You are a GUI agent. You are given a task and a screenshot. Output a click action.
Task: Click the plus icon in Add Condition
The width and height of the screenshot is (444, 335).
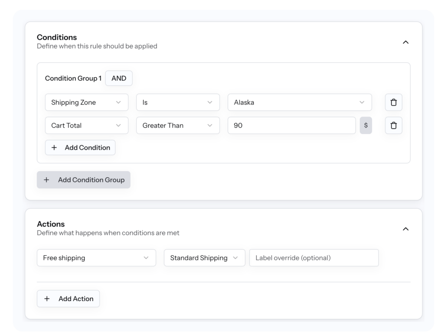click(54, 147)
